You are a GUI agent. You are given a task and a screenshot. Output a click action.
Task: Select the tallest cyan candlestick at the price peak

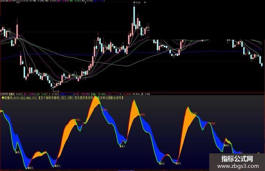click(x=134, y=16)
